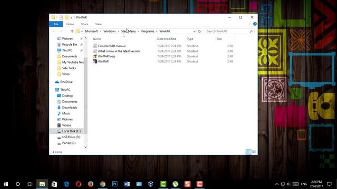
Task: Launch Microsoft Edge from taskbar
Action: 66,184
